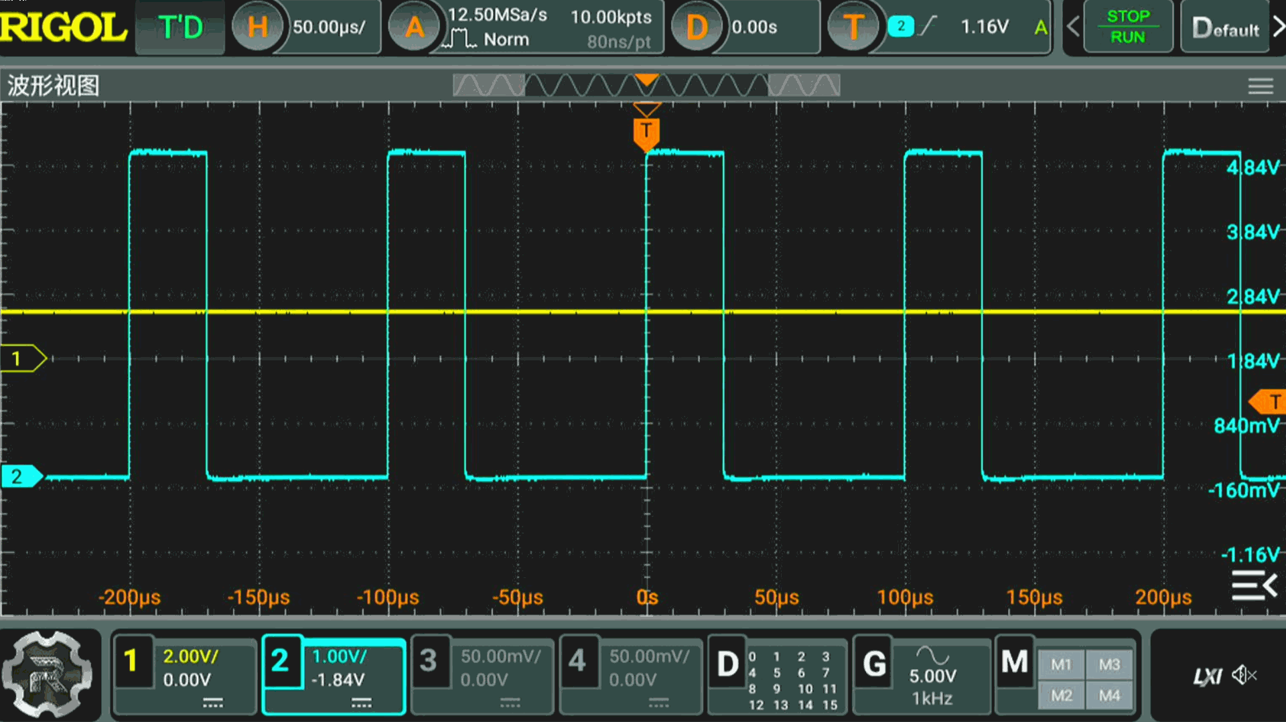Select math channel M4
Image resolution: width=1286 pixels, height=722 pixels.
point(1109,695)
